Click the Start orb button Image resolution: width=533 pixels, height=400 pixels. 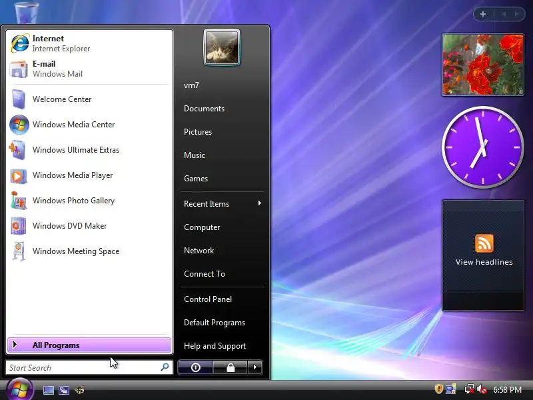tap(20, 389)
